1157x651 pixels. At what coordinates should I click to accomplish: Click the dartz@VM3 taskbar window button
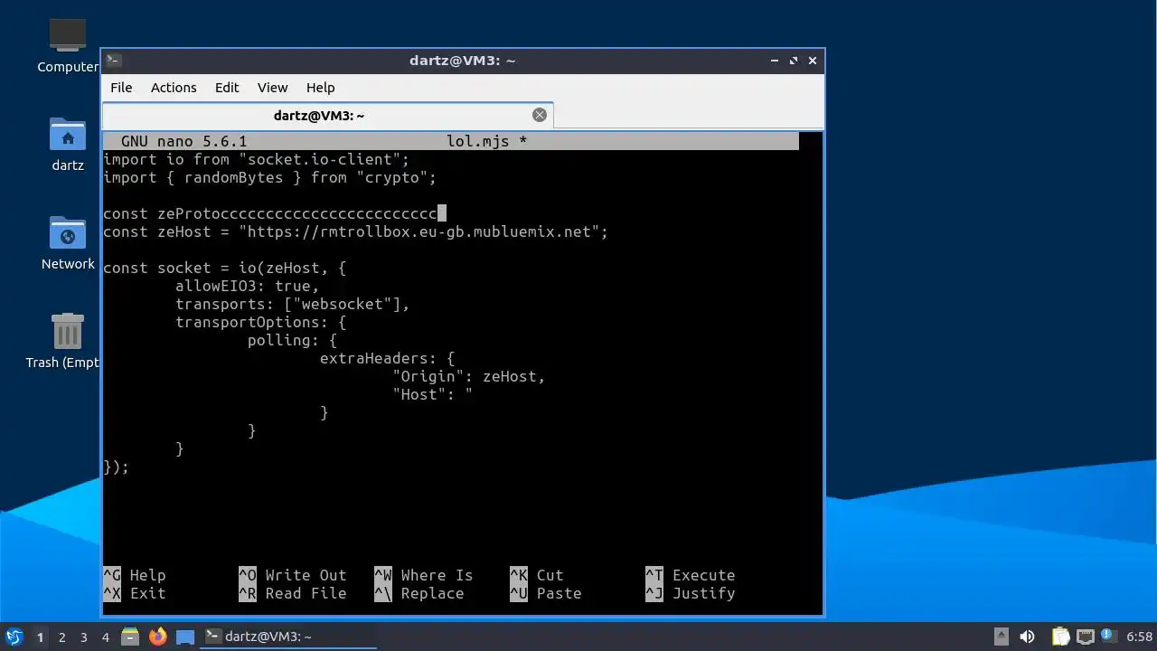coord(287,637)
